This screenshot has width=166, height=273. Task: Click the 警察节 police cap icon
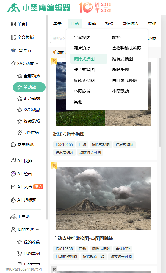click(x=13, y=51)
